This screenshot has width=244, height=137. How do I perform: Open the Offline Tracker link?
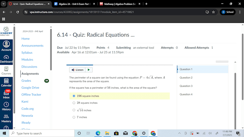[31, 94]
